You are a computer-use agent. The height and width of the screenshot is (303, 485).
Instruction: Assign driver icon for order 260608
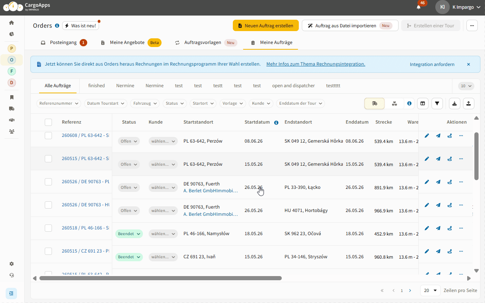(x=450, y=136)
